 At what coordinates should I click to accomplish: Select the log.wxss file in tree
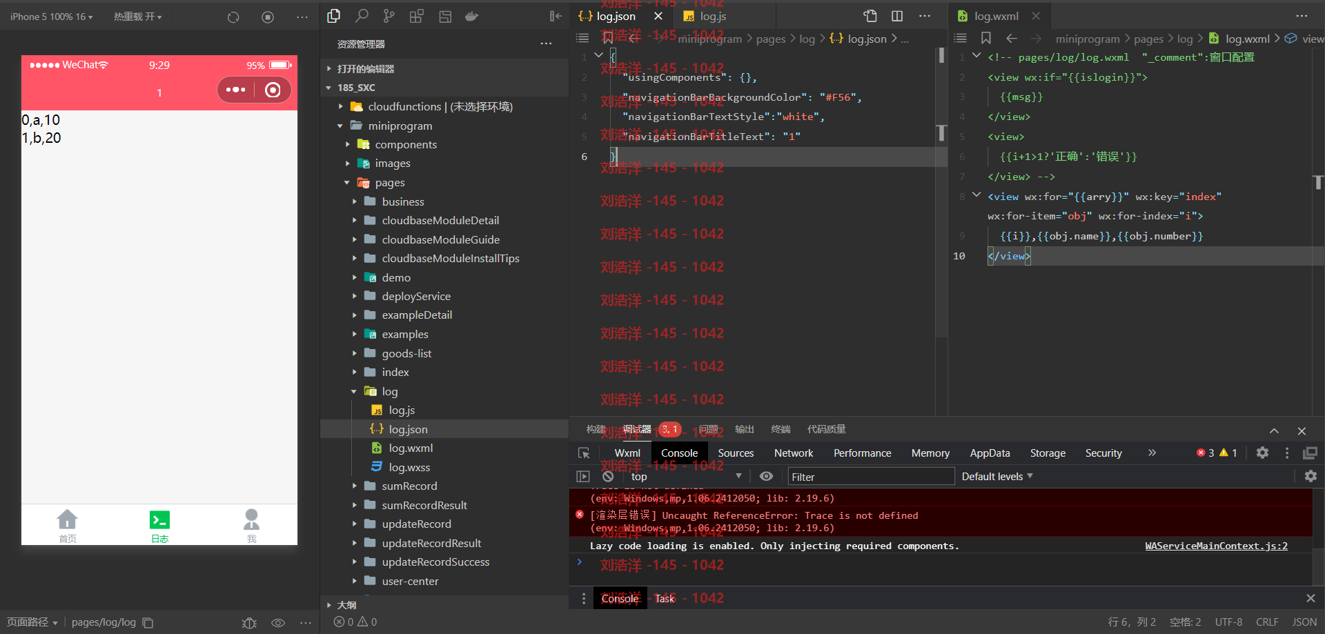coord(409,467)
